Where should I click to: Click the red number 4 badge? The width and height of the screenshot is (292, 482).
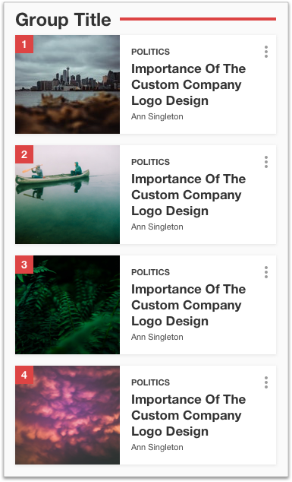pos(24,375)
